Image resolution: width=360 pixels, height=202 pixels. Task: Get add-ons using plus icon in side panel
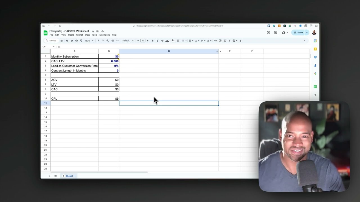tap(315, 95)
